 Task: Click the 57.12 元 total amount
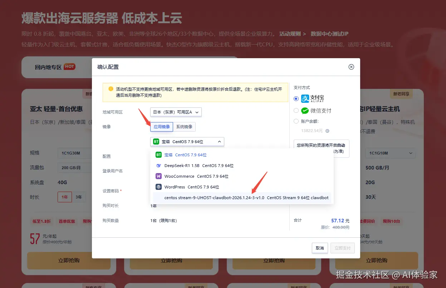point(340,221)
